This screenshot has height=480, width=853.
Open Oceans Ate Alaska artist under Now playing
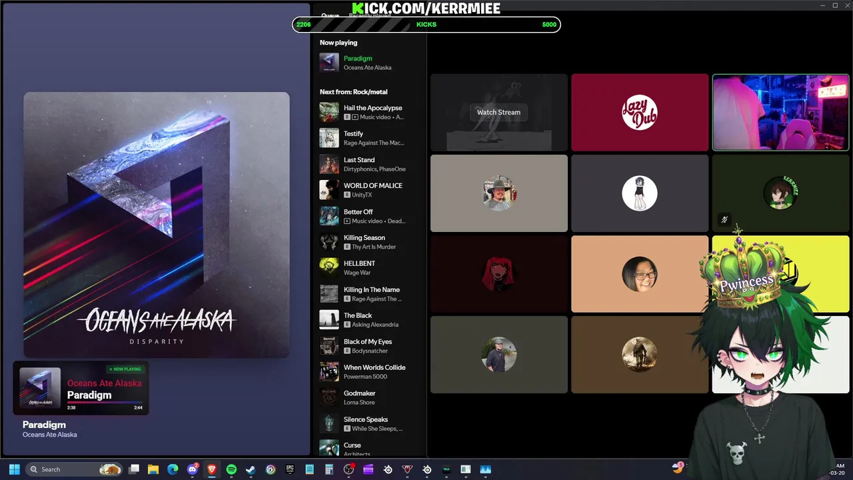point(367,67)
